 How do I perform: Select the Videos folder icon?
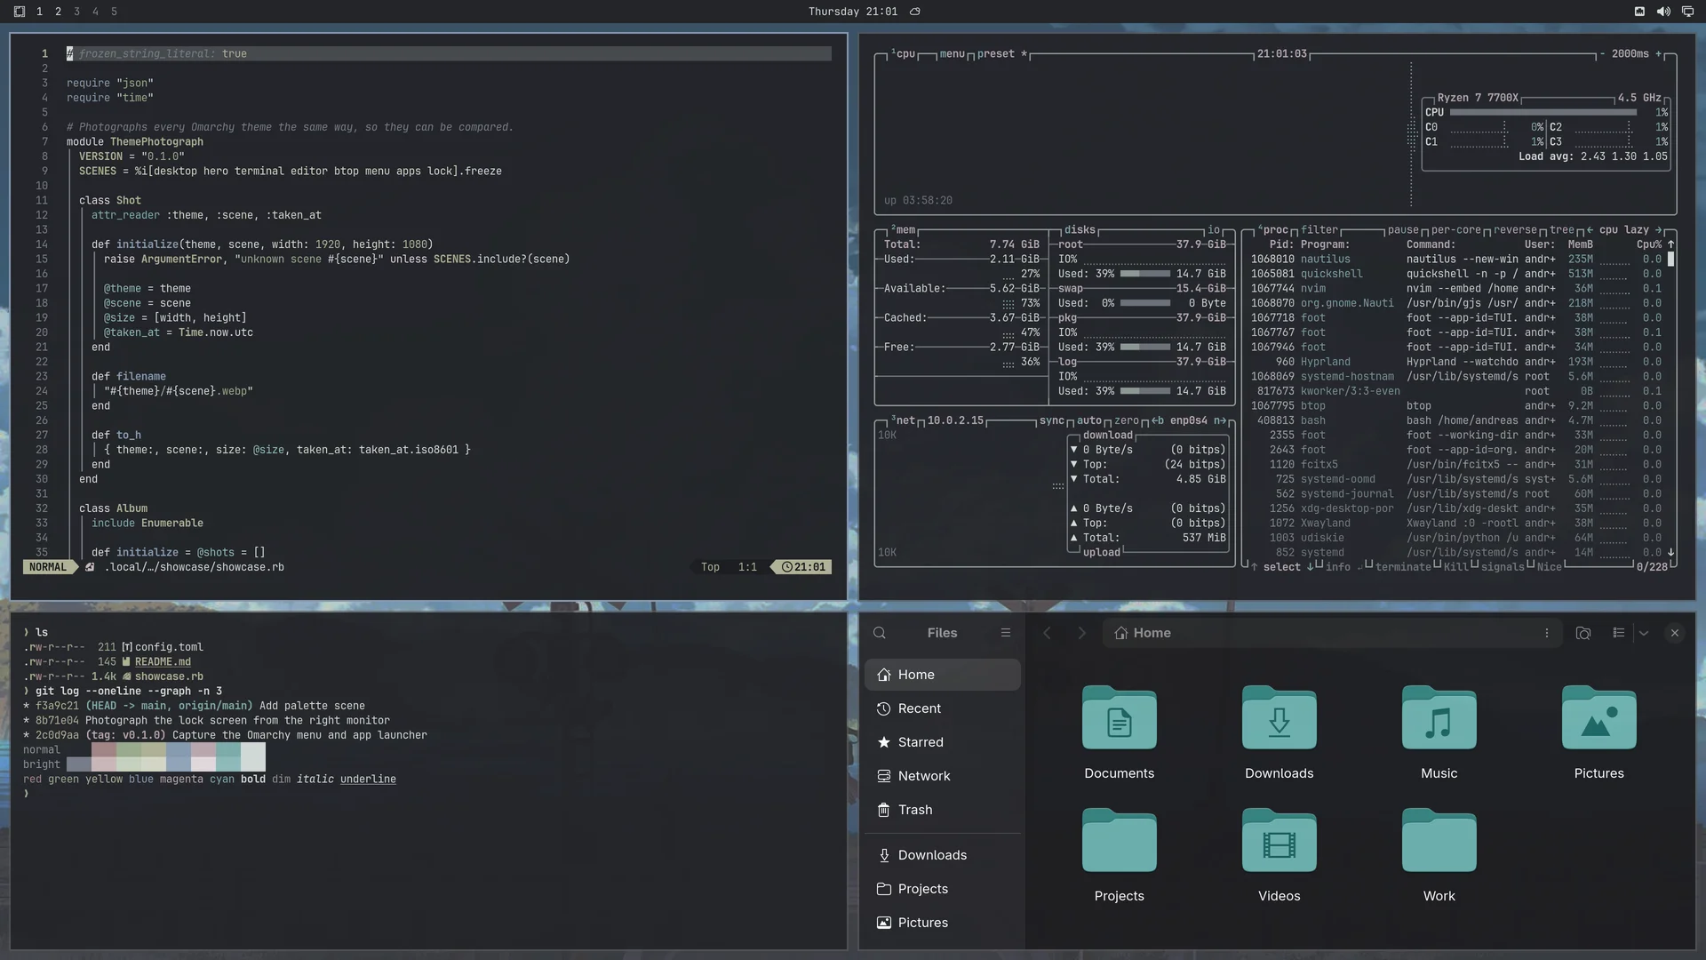[1279, 841]
